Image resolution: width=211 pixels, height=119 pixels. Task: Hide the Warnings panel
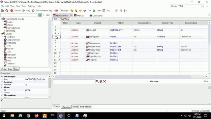(x=206, y=81)
